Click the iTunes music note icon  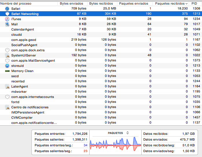[x=7, y=19]
